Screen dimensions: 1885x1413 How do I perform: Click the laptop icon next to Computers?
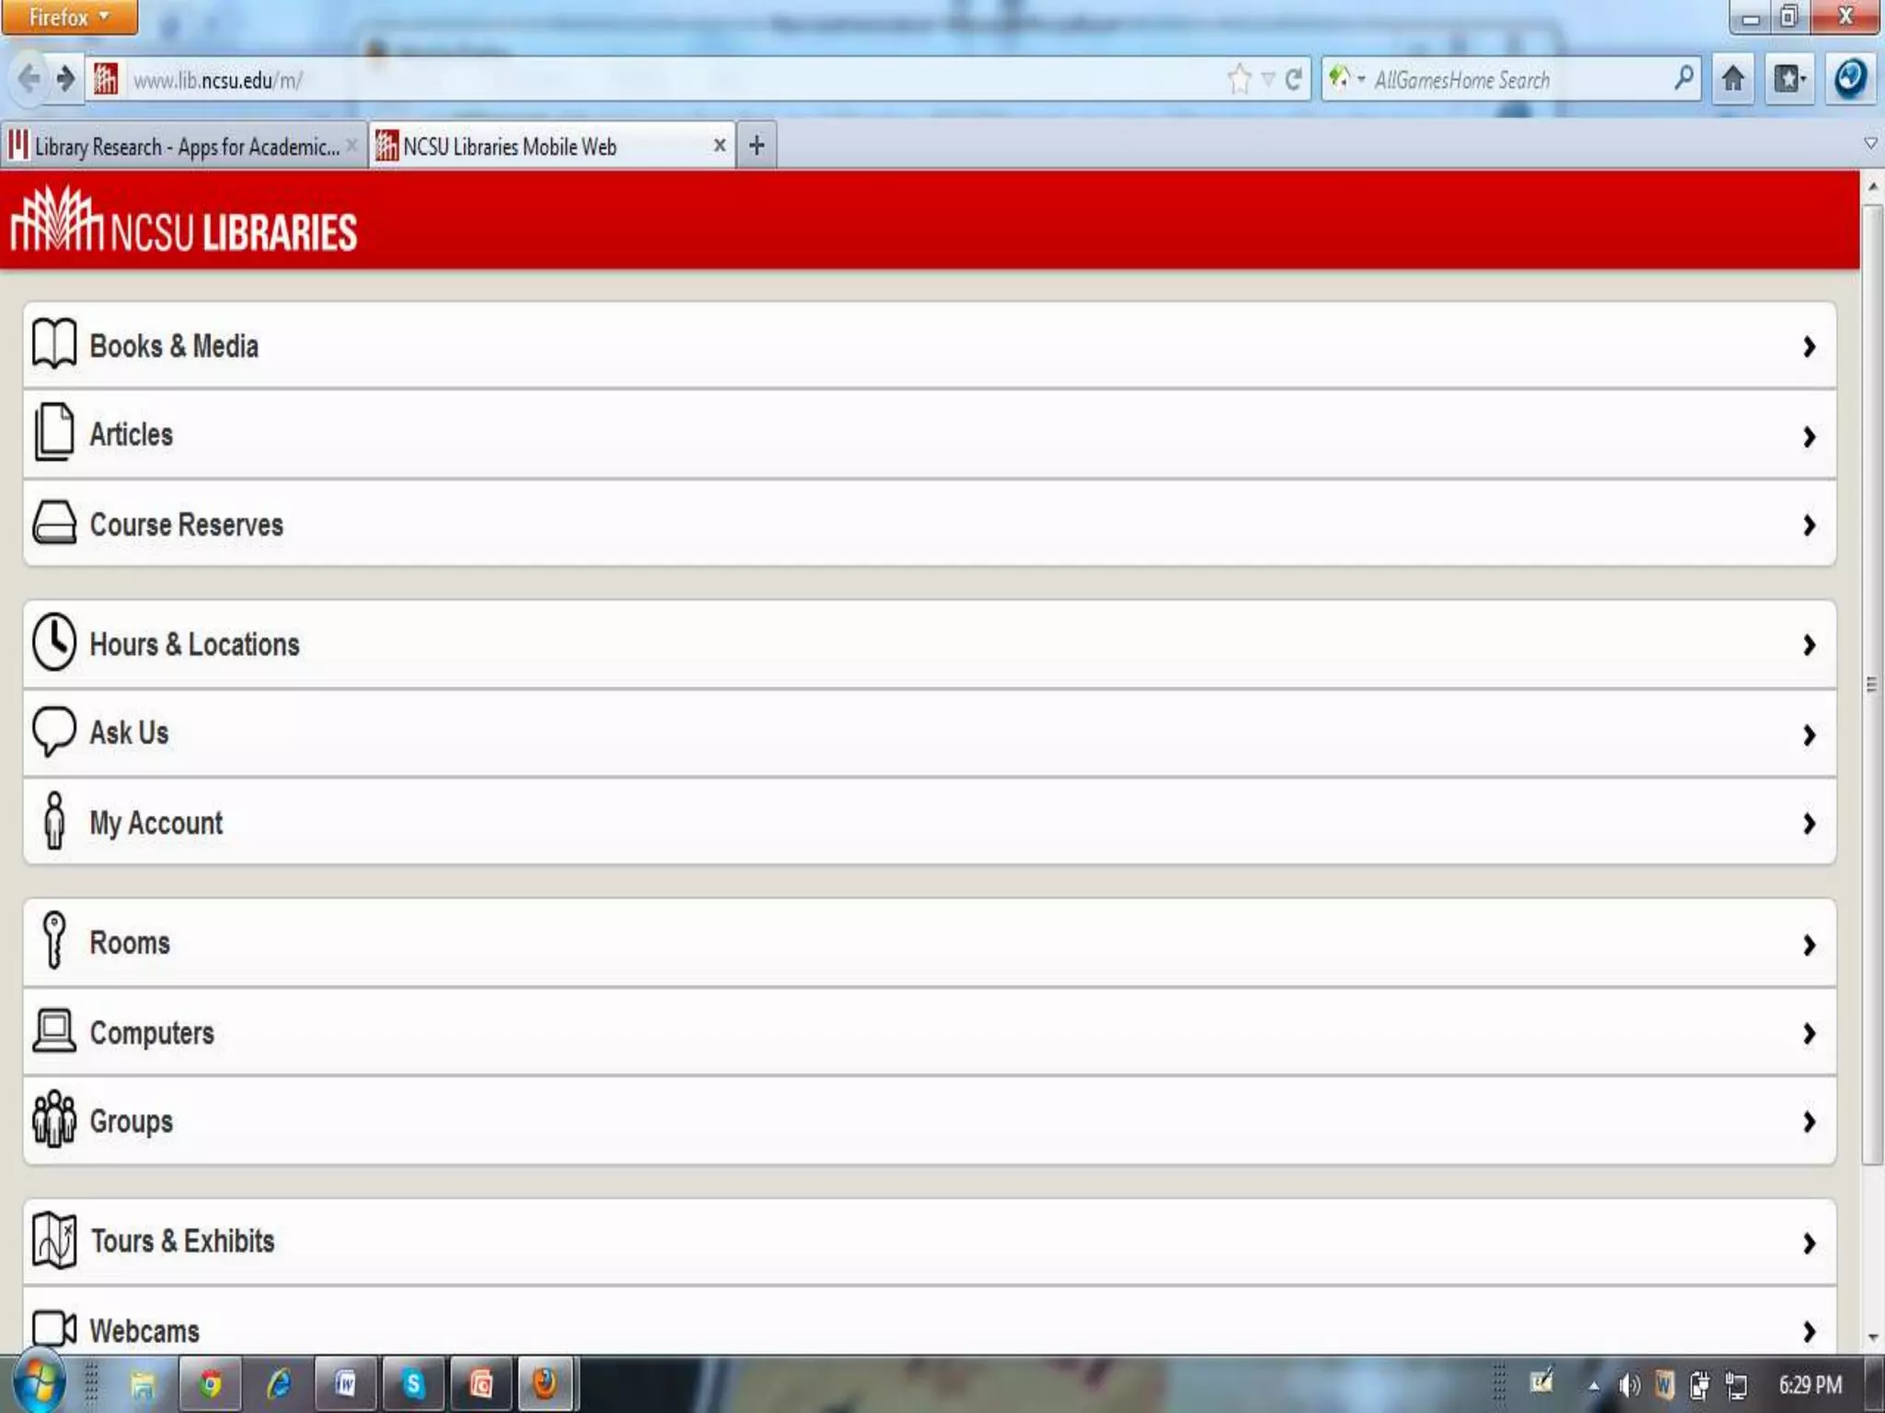[53, 1031]
